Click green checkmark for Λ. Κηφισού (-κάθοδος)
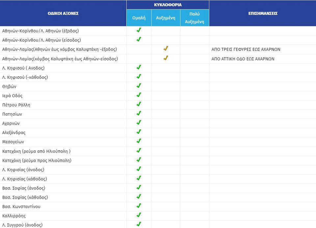This screenshot has height=228, width=316. pos(139,76)
